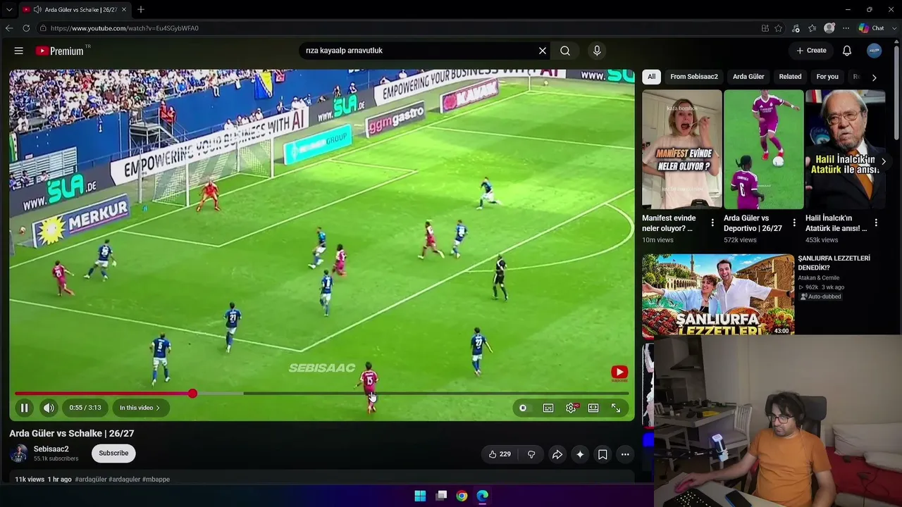The width and height of the screenshot is (902, 507).
Task: Open the #mbappe hashtag
Action: click(156, 480)
